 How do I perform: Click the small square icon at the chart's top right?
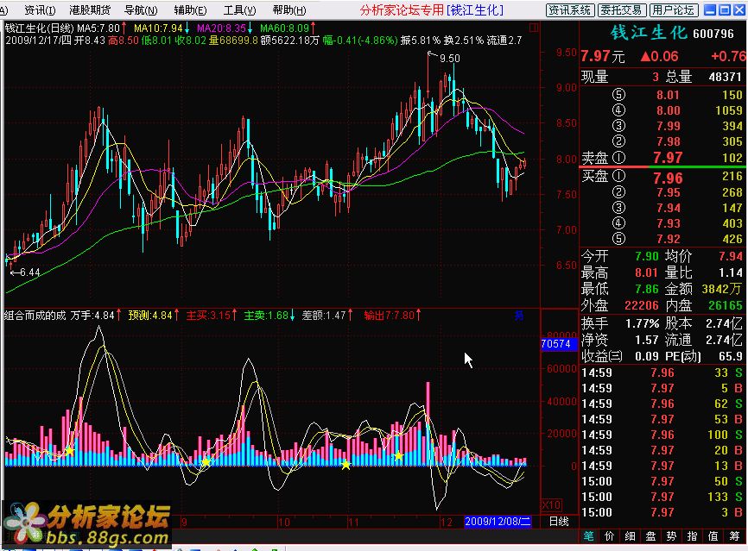[x=534, y=28]
